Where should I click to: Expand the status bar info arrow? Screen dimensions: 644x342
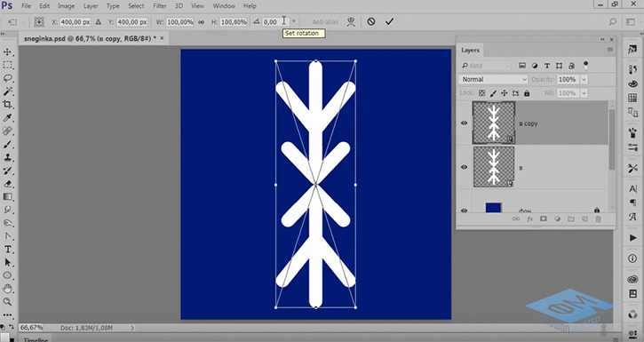pyautogui.click(x=132, y=328)
